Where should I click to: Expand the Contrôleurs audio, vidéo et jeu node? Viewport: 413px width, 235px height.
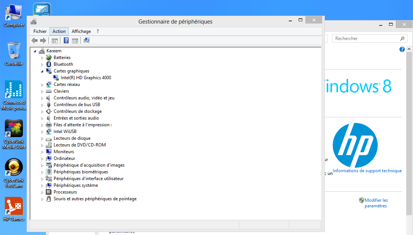tap(42, 98)
